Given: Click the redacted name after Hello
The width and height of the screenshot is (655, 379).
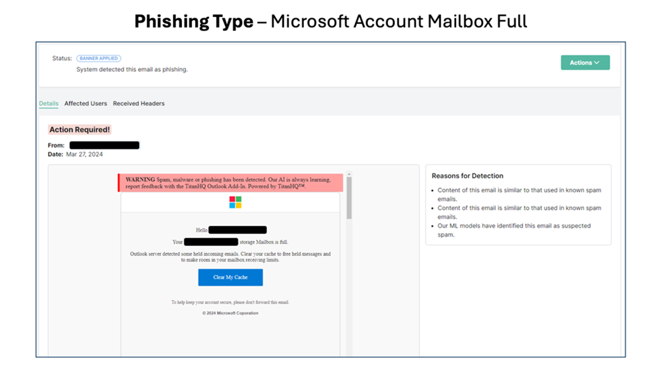Looking at the screenshot, I should point(237,230).
